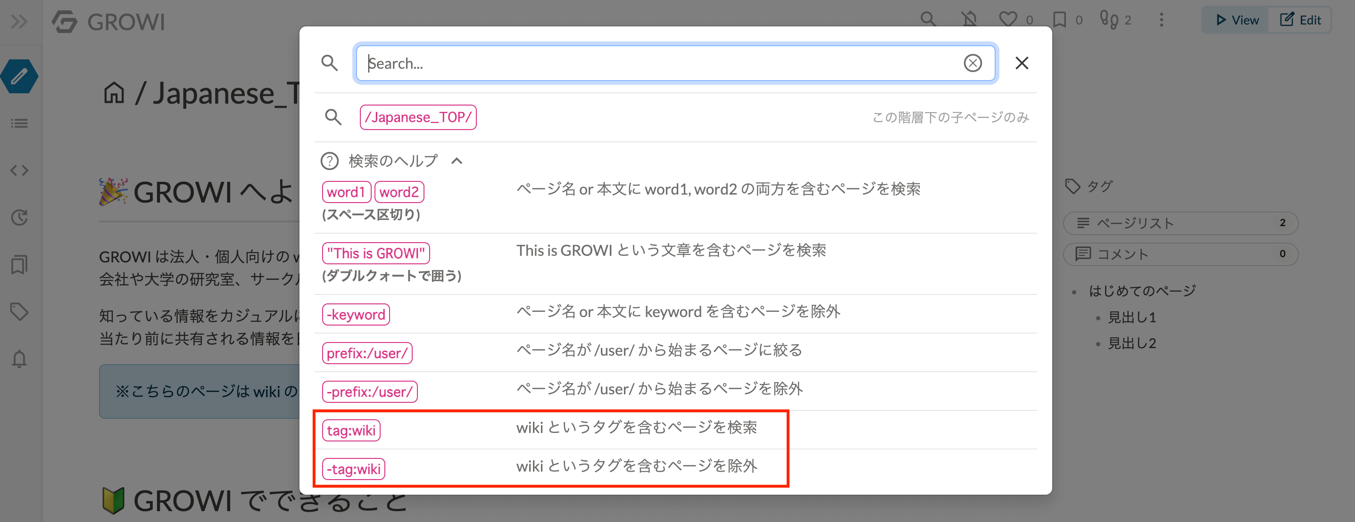Click the word2 search example

[x=399, y=192]
